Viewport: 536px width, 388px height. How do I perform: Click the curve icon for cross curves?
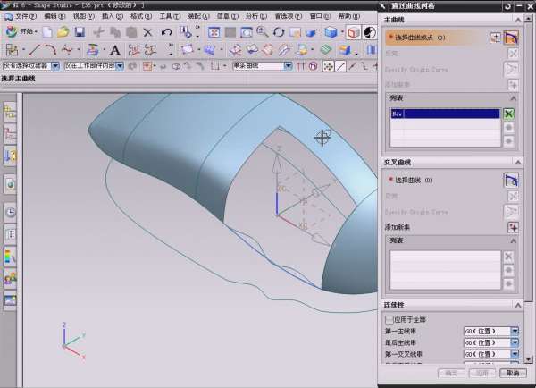click(512, 180)
